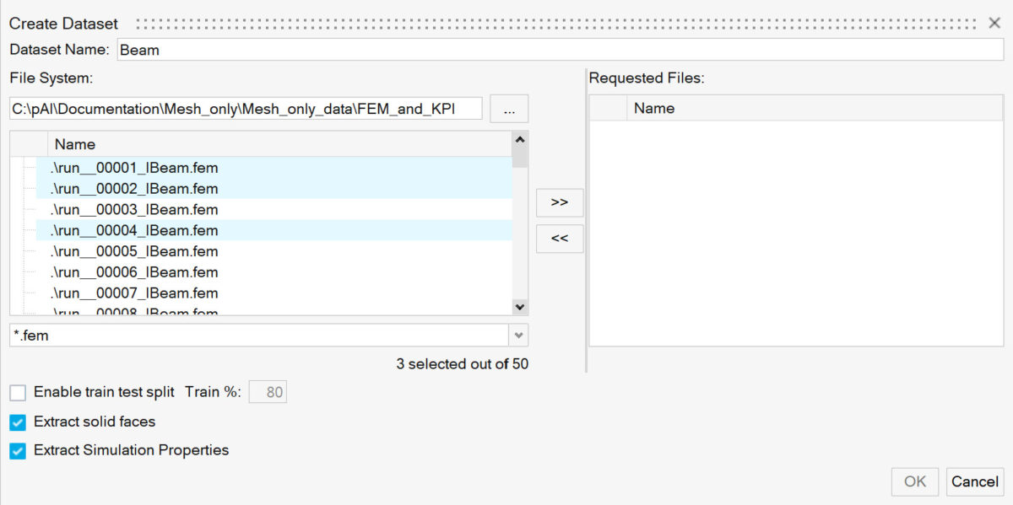
Task: Uncheck Extract Simulation Properties
Action: click(x=18, y=451)
